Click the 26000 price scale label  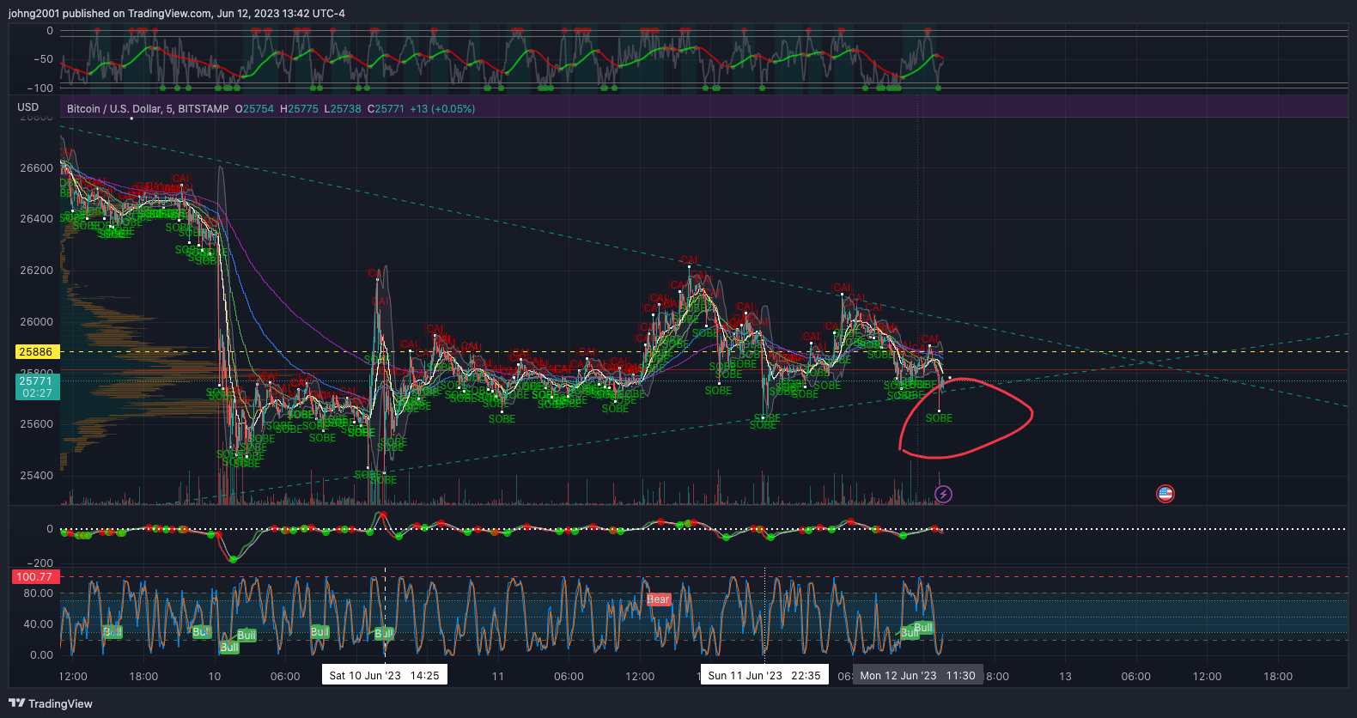pyautogui.click(x=36, y=322)
